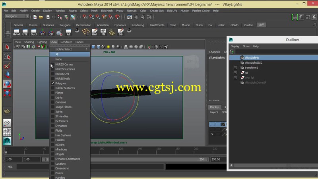Choose All in the Show menu

70,54
